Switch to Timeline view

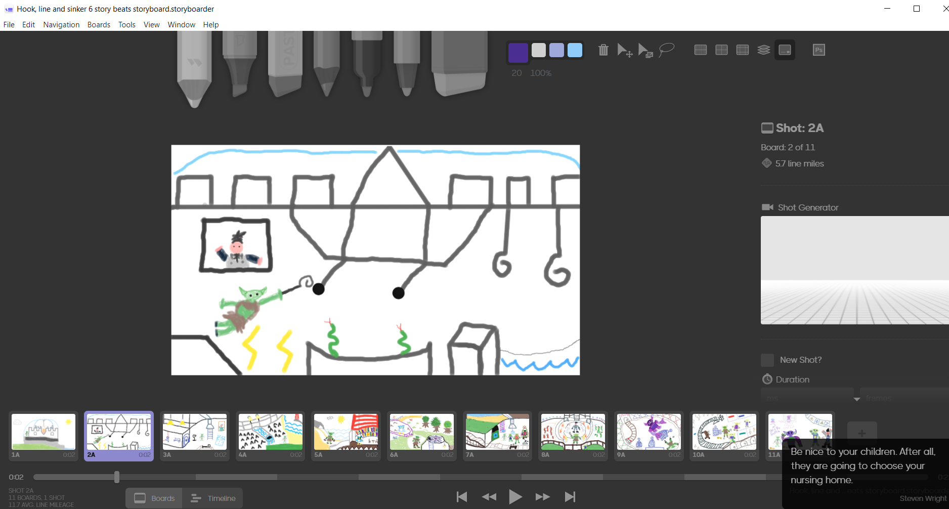coord(213,498)
